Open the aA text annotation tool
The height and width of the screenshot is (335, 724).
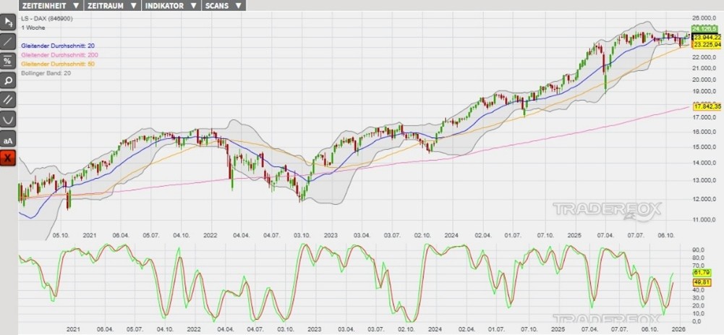click(x=8, y=139)
